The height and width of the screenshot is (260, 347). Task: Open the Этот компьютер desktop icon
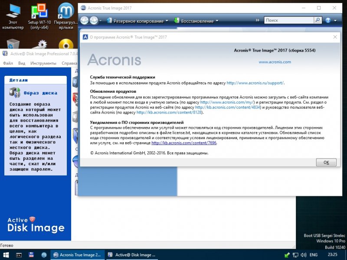click(13, 17)
